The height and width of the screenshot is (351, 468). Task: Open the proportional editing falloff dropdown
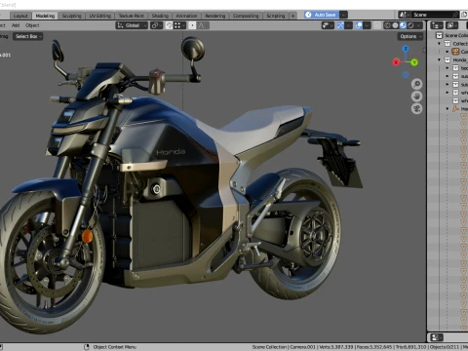(x=203, y=25)
